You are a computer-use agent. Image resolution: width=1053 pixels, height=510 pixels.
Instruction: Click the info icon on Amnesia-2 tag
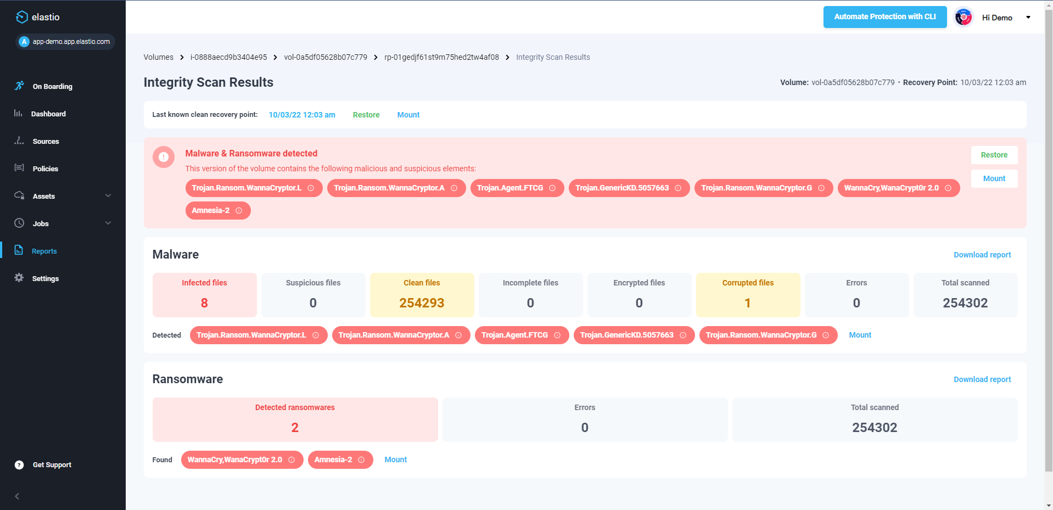coord(239,210)
